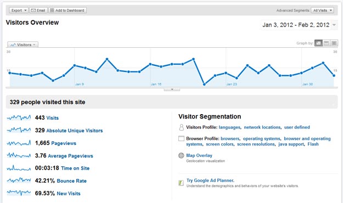The width and height of the screenshot is (343, 203).
Task: Open the Map Overlay link
Action: coord(199,155)
